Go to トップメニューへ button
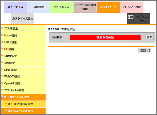The image size is (157, 115). point(139,18)
